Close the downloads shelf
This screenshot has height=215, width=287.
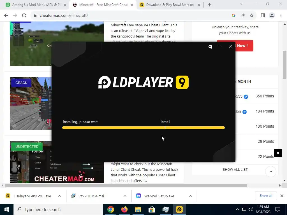[x=282, y=196]
